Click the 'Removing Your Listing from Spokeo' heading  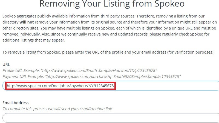click(x=112, y=4)
